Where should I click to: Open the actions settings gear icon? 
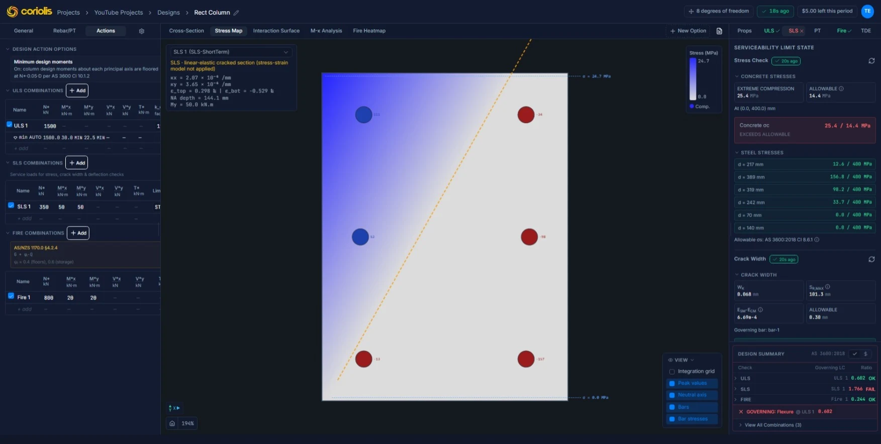[x=142, y=31]
